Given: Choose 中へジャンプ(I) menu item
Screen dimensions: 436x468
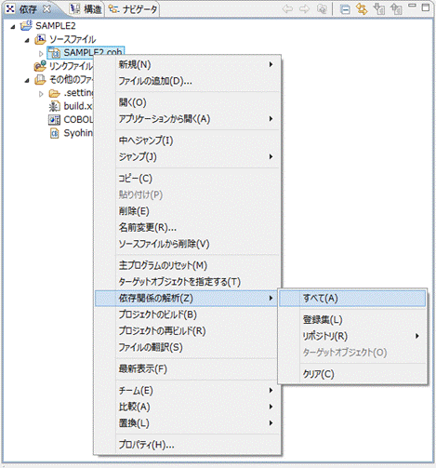Looking at the screenshot, I should point(188,140).
